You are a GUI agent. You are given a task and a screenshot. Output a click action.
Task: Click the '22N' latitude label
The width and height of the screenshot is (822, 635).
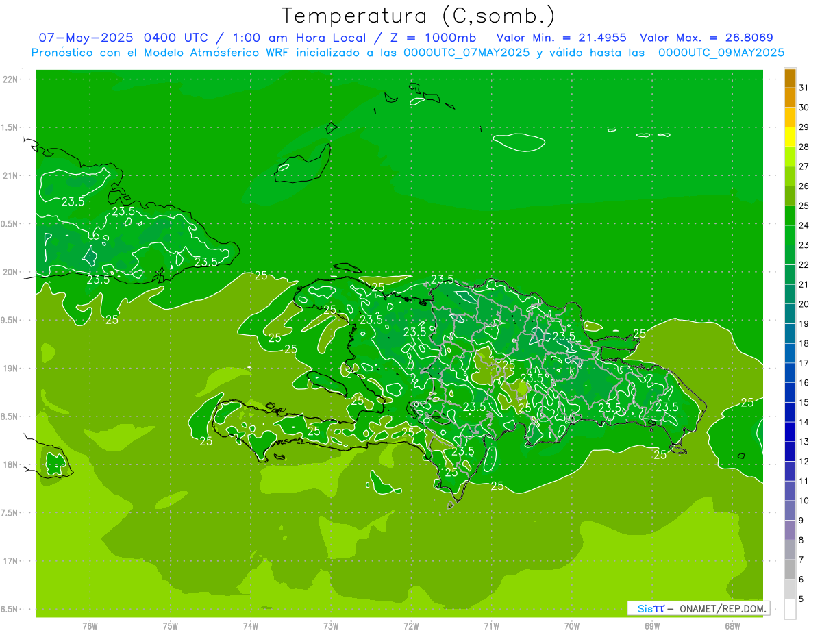10,79
